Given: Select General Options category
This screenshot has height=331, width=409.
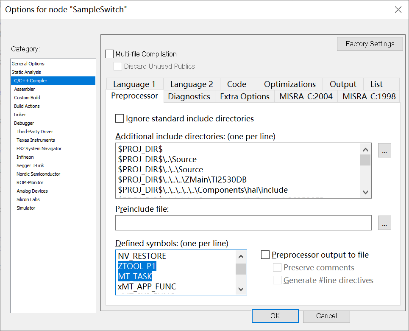Looking at the screenshot, I should click(x=53, y=64).
